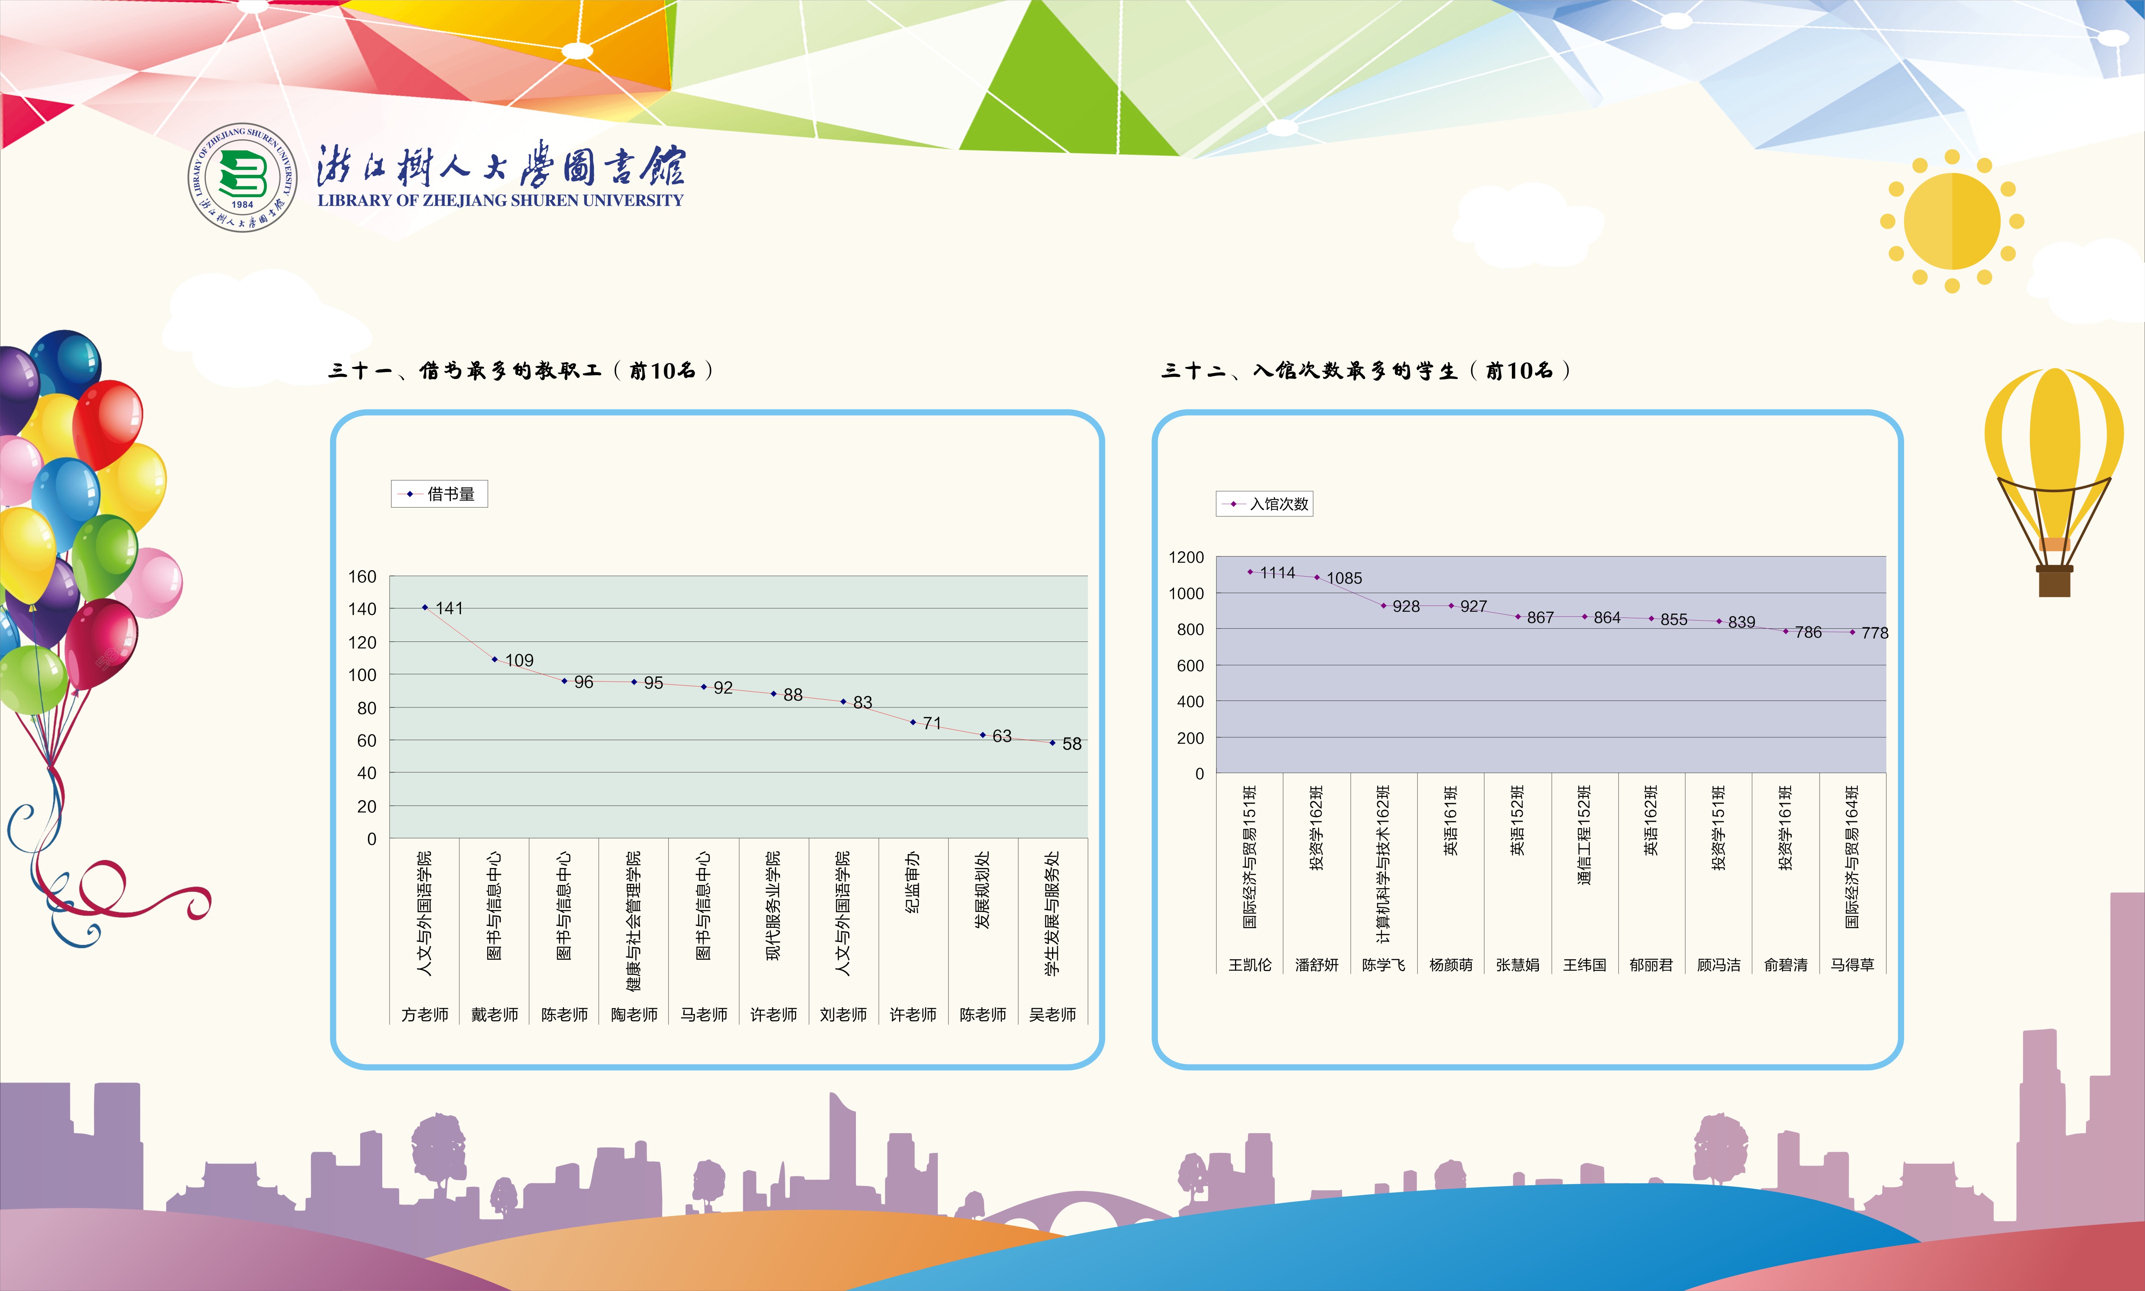Image resolution: width=2145 pixels, height=1291 pixels.
Task: Click heading 三十一、借书最多的教职工
Action: pyautogui.click(x=520, y=371)
